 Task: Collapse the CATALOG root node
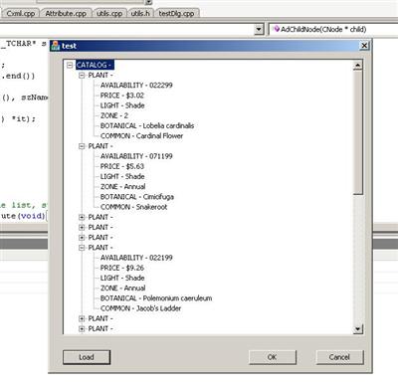click(70, 65)
